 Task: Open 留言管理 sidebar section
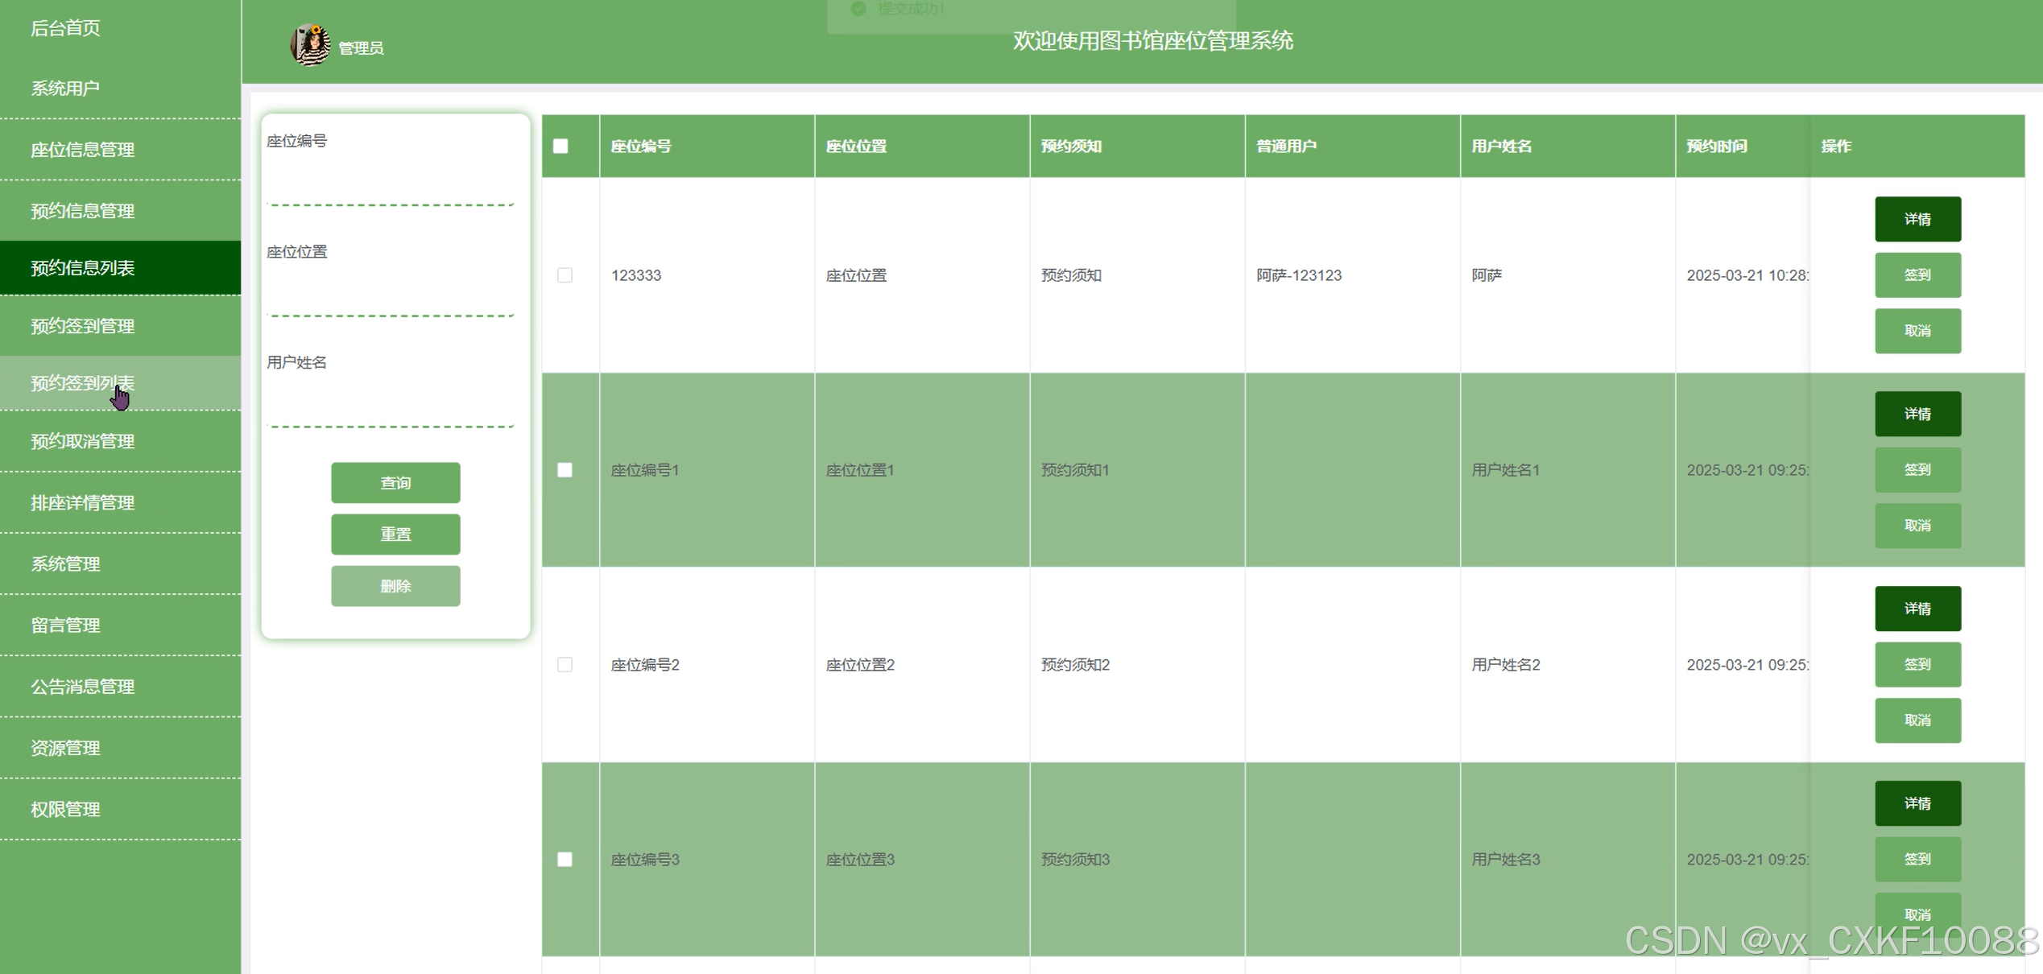pos(66,625)
